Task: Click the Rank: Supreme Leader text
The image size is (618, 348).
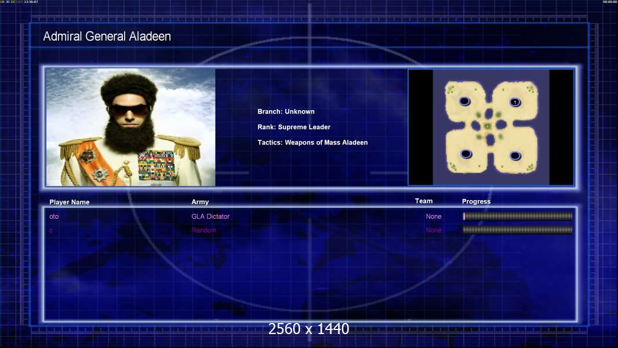Action: pyautogui.click(x=294, y=127)
